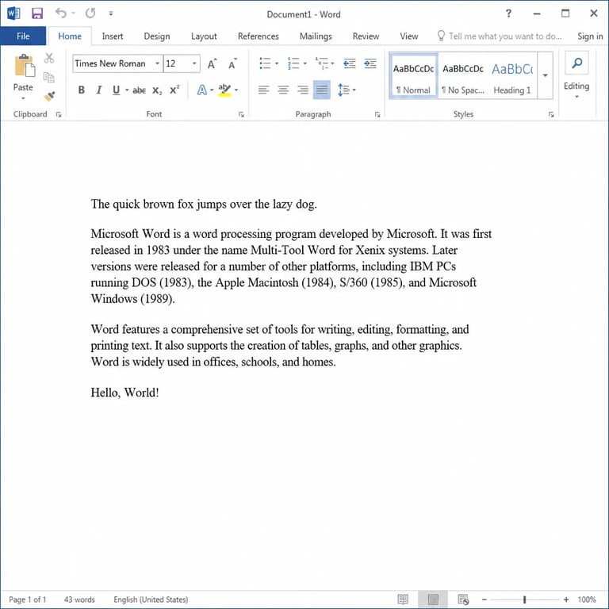Click the Bullets list icon

pyautogui.click(x=265, y=63)
